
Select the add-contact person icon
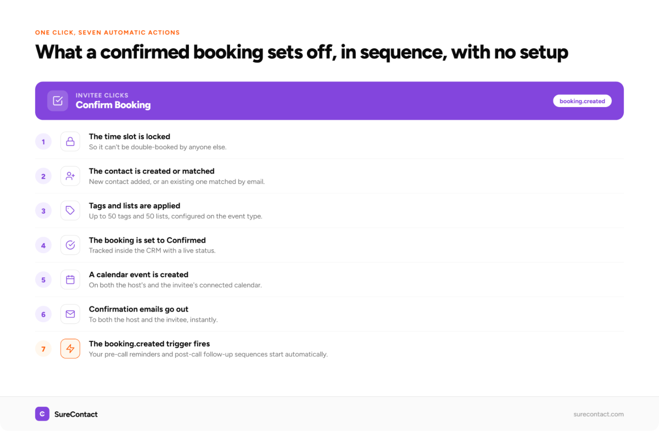(x=70, y=176)
